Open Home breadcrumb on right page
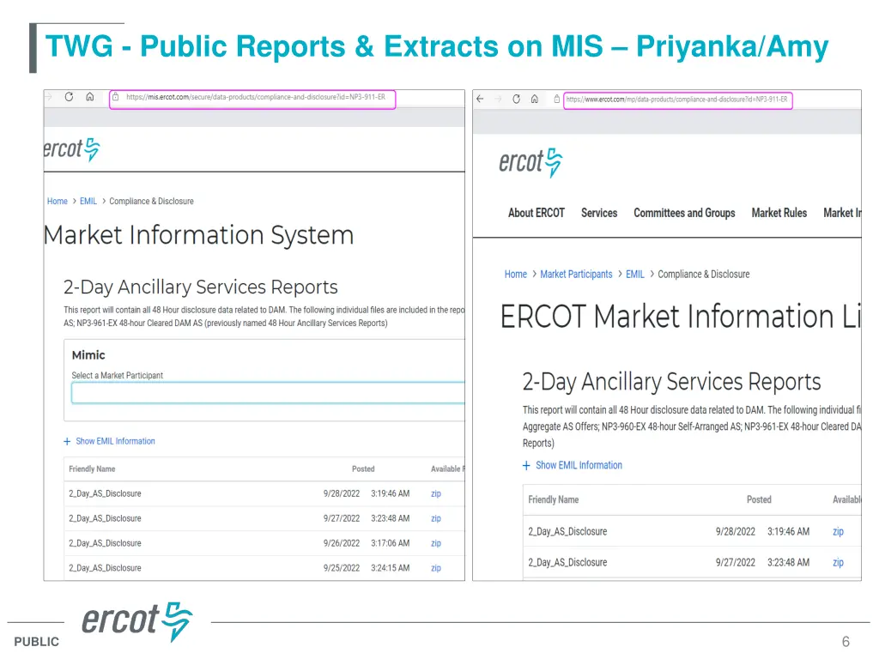The width and height of the screenshot is (879, 659). [x=515, y=274]
